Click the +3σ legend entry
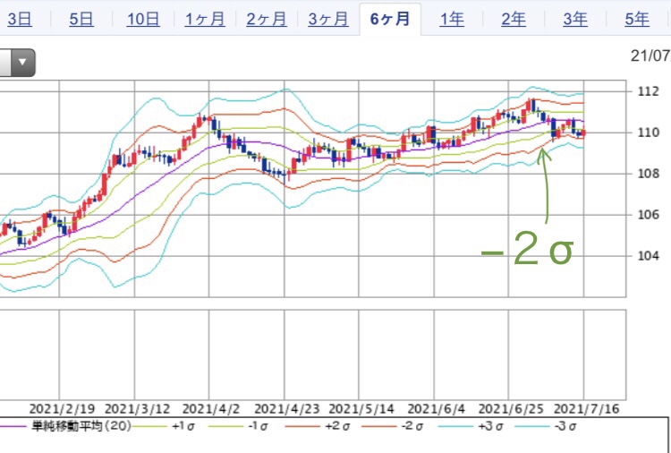Image resolution: width=671 pixels, height=453 pixels. (x=491, y=426)
